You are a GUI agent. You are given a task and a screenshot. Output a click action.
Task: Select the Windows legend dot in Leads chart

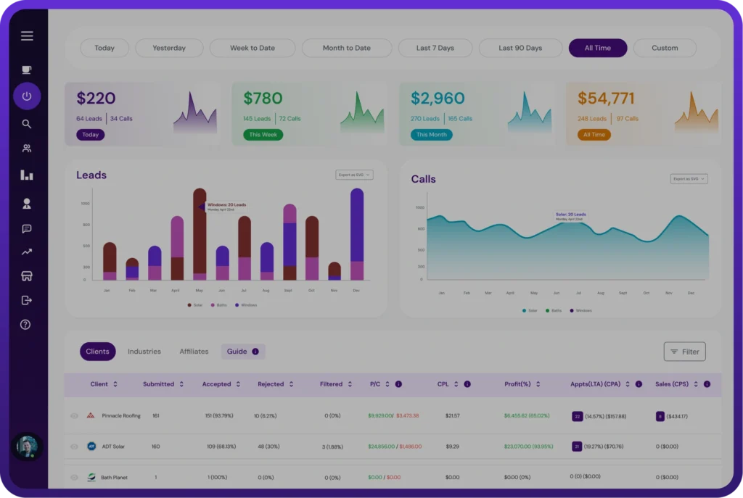point(237,305)
